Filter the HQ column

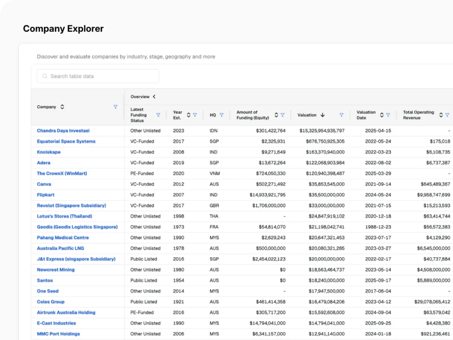pyautogui.click(x=222, y=115)
